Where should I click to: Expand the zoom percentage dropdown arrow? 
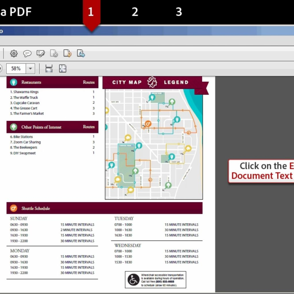(30, 68)
